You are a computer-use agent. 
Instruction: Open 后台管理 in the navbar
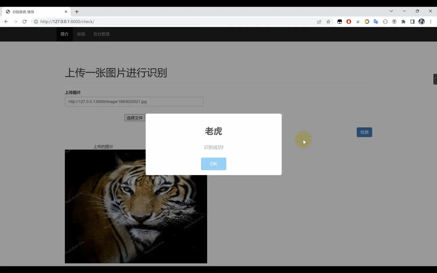(101, 34)
